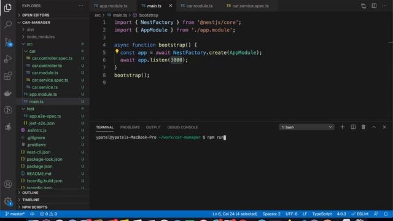Change language mode TypeScript
393x221 pixels.
[322, 214]
